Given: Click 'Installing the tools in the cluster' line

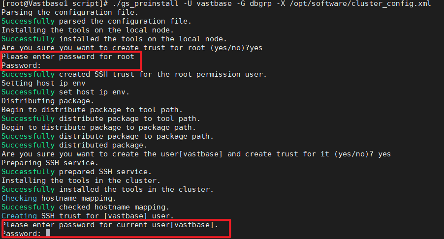Looking at the screenshot, I should pyautogui.click(x=81, y=180).
